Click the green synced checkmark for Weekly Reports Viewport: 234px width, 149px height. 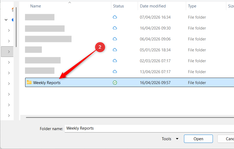tap(115, 82)
